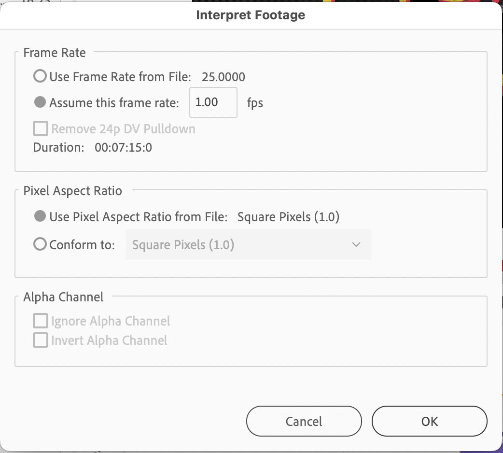Click the file frame rate value 25.0000
The width and height of the screenshot is (503, 453).
click(x=224, y=77)
